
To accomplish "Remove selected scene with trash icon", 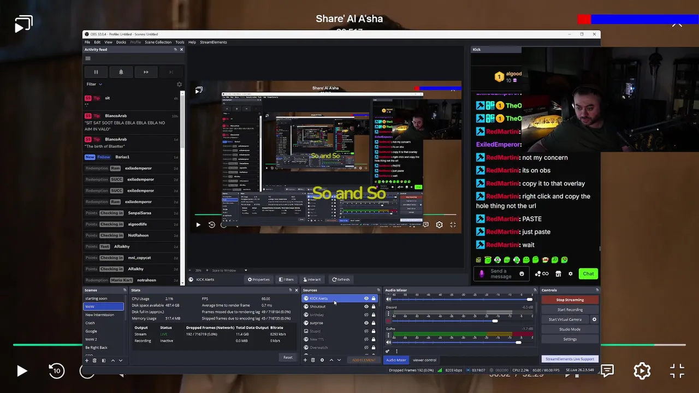I will pyautogui.click(x=94, y=360).
